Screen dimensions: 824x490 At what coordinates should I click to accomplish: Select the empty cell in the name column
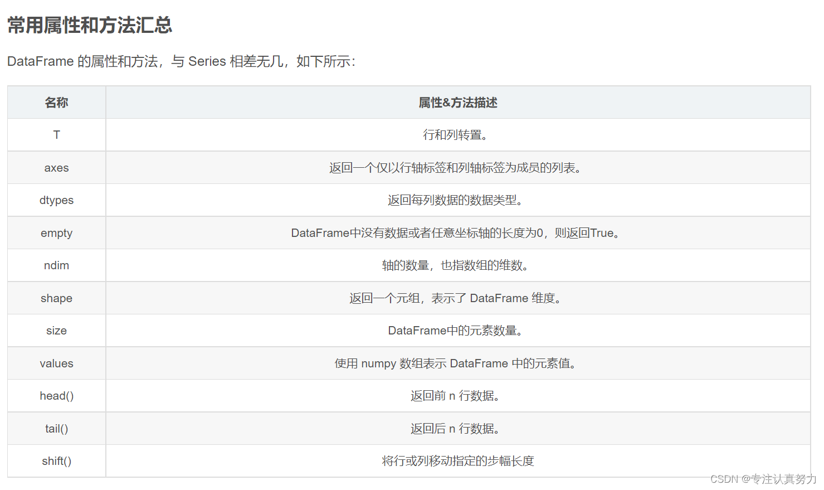(x=56, y=233)
